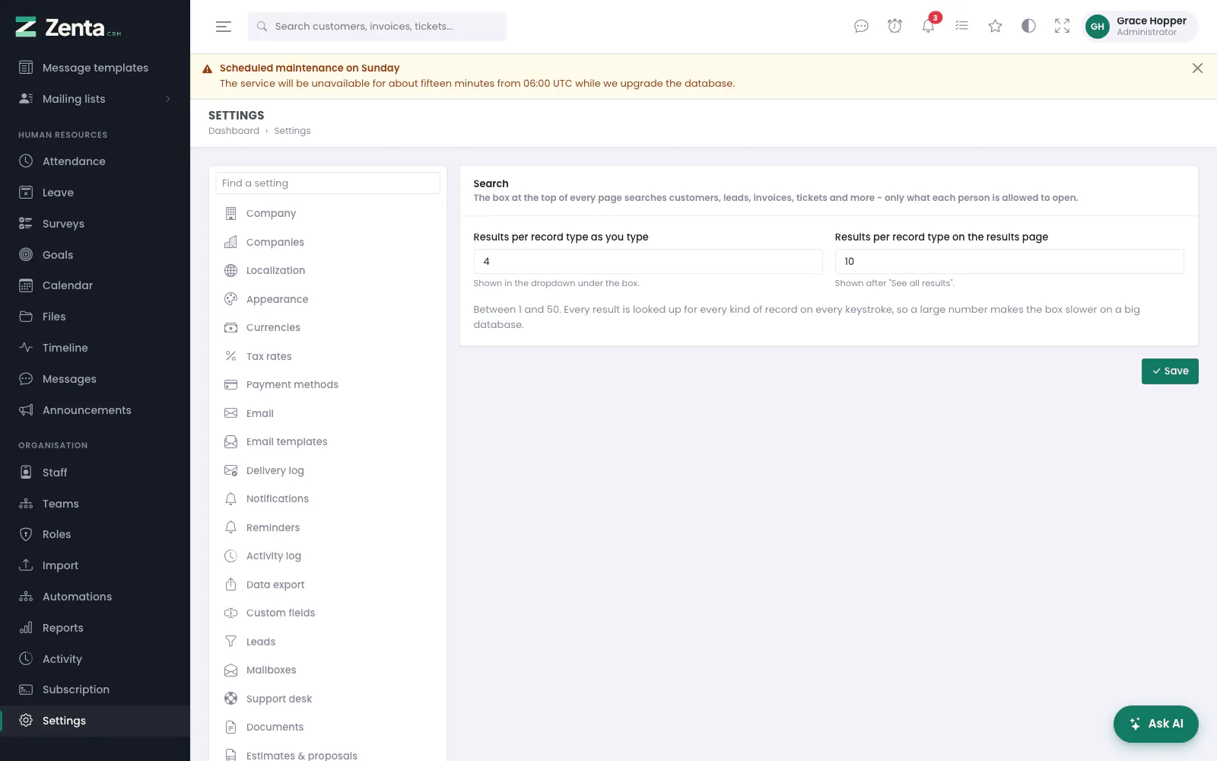This screenshot has height=761, width=1217.
Task: Click the Save button
Action: (x=1170, y=371)
